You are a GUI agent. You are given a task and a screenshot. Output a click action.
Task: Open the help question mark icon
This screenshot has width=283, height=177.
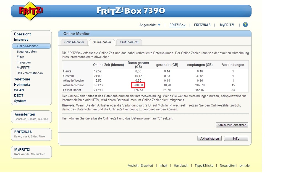tap(245, 25)
